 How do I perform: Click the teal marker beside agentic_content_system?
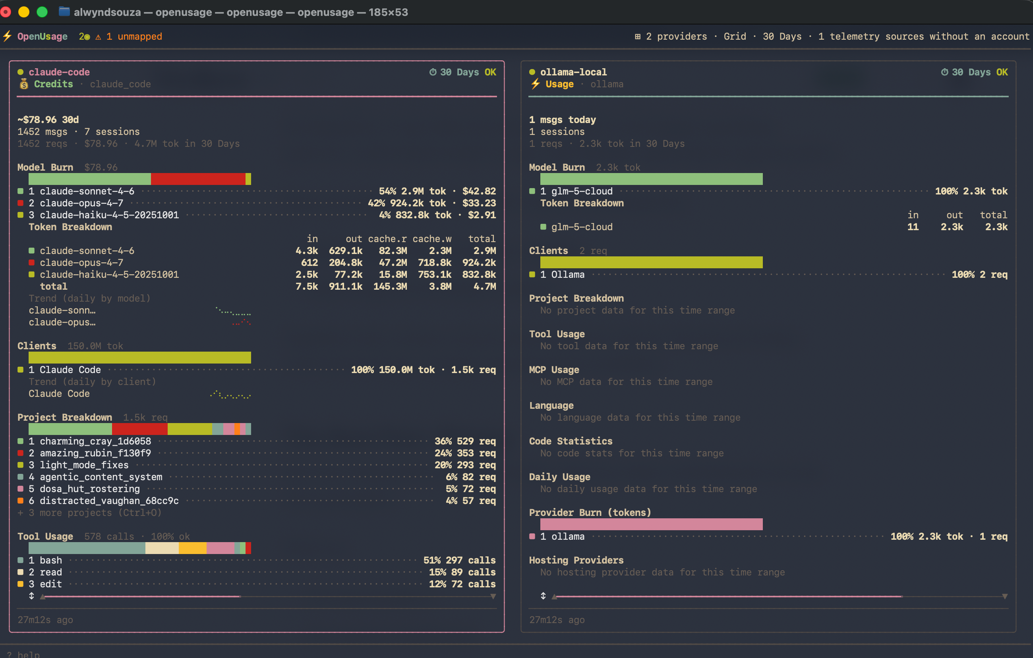pyautogui.click(x=20, y=477)
